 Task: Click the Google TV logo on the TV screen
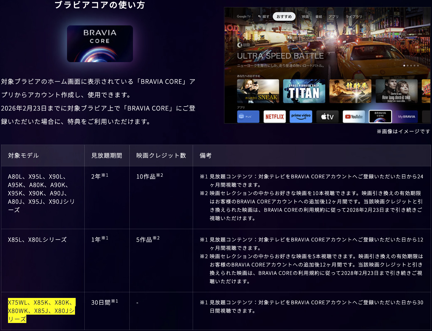pos(244,16)
